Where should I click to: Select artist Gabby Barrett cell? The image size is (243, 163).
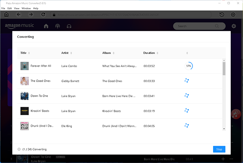coord(70,81)
